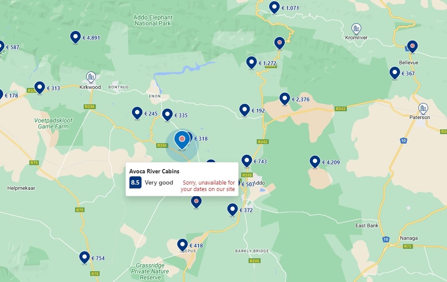
Task: Click the €1,071 pin at top of map
Action: [274, 7]
